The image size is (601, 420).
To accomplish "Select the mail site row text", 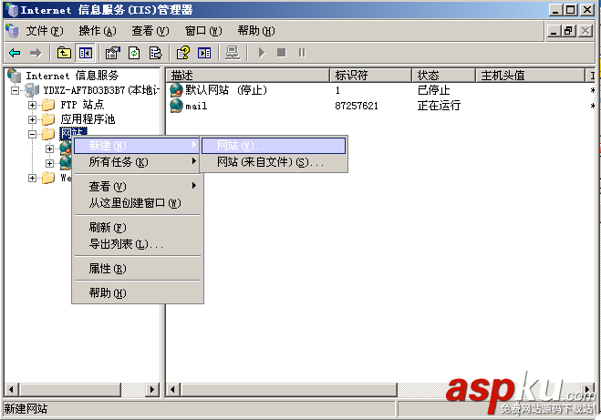I will pyautogui.click(x=196, y=106).
